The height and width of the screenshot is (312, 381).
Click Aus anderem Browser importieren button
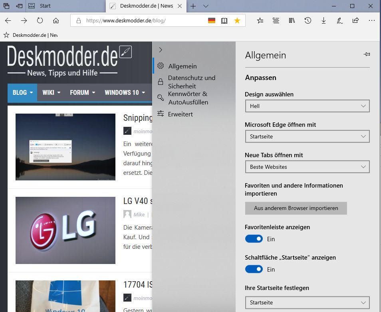point(296,208)
